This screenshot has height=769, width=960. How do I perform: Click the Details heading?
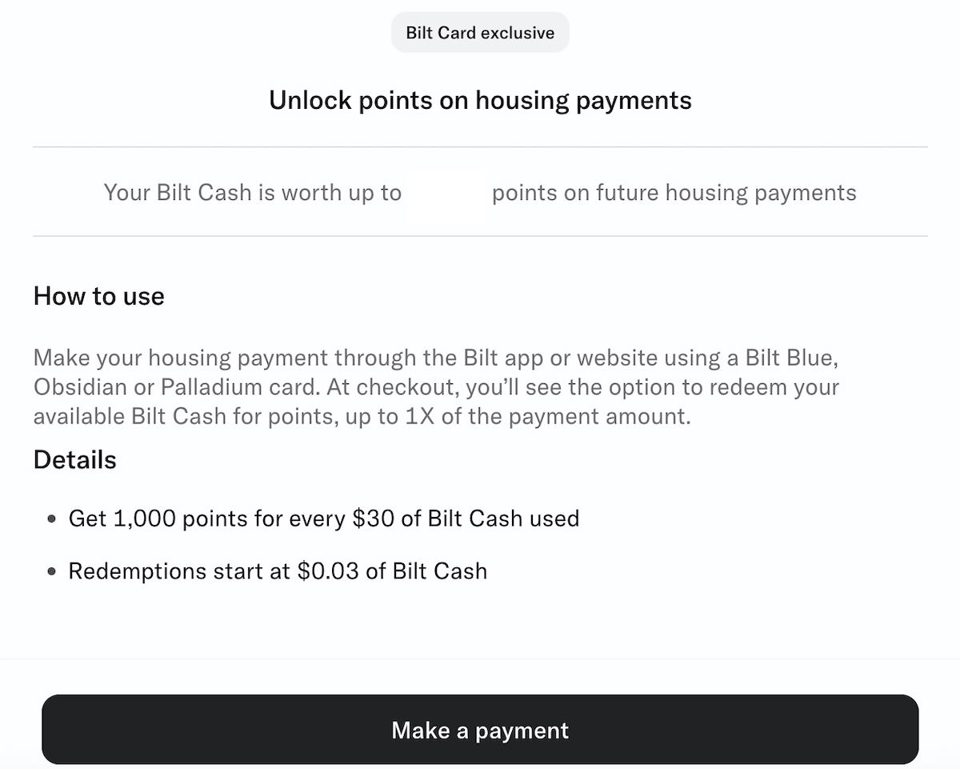[75, 460]
